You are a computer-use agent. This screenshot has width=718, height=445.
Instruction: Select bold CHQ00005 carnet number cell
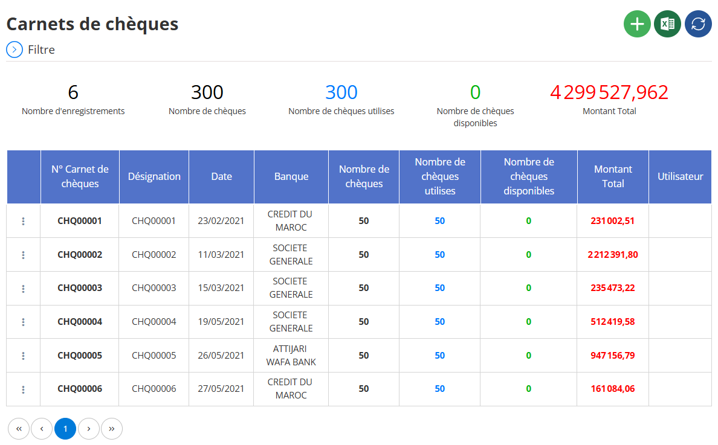pyautogui.click(x=80, y=356)
